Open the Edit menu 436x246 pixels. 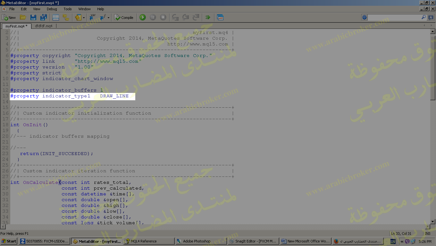coord(24,9)
